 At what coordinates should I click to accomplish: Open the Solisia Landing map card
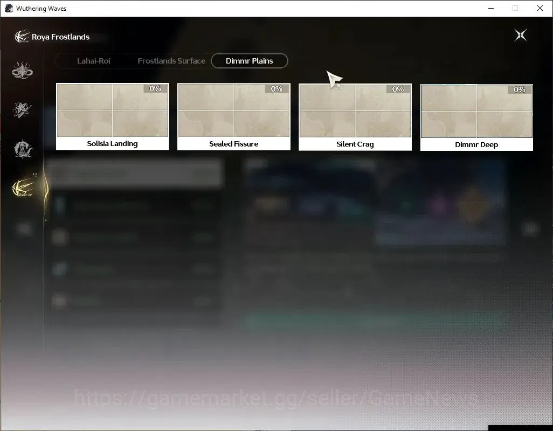(x=113, y=117)
